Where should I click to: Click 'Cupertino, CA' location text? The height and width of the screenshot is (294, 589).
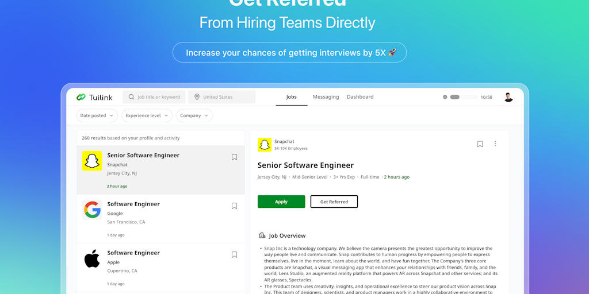point(122,271)
